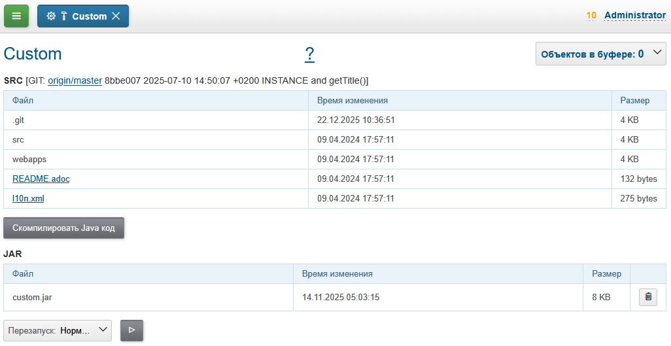The height and width of the screenshot is (346, 671).
Task: Open the origin/master GIT link
Action: click(x=75, y=80)
